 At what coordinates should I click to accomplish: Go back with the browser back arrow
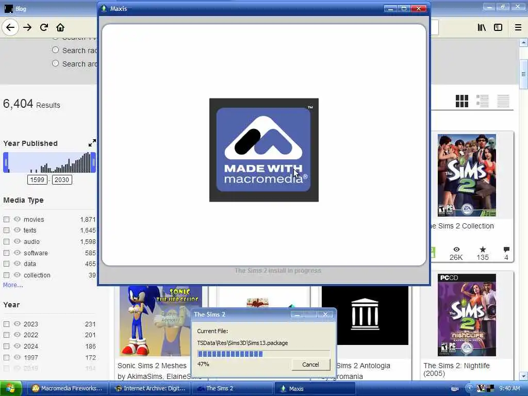(10, 27)
